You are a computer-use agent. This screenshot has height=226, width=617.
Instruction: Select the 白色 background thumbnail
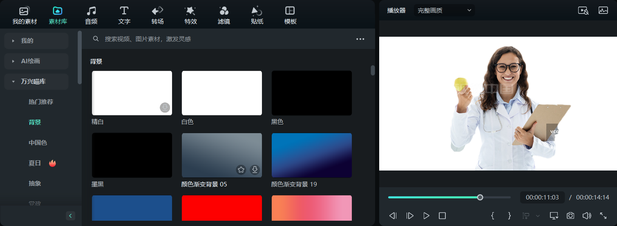222,93
